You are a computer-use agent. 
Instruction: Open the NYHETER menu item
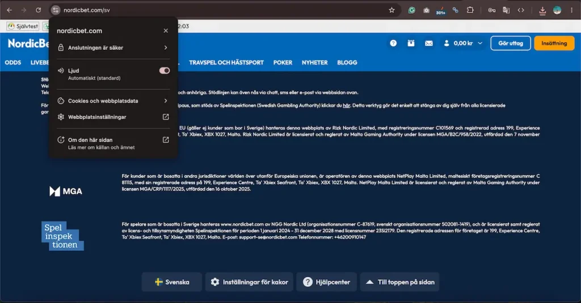314,62
